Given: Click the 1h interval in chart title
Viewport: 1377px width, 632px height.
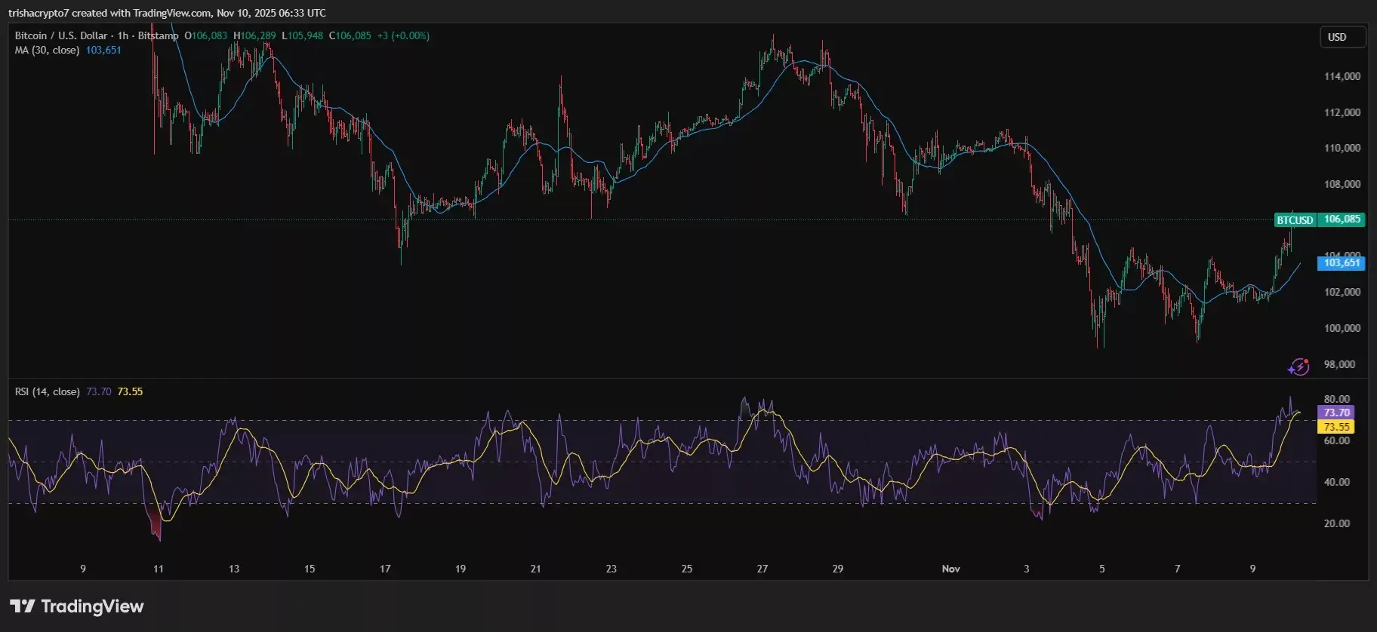Looking at the screenshot, I should click(123, 35).
